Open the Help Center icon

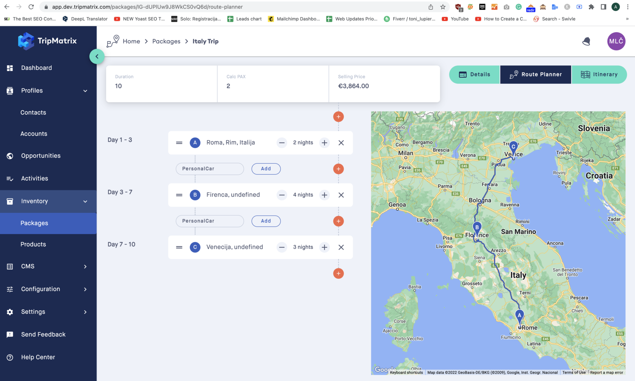pos(10,357)
